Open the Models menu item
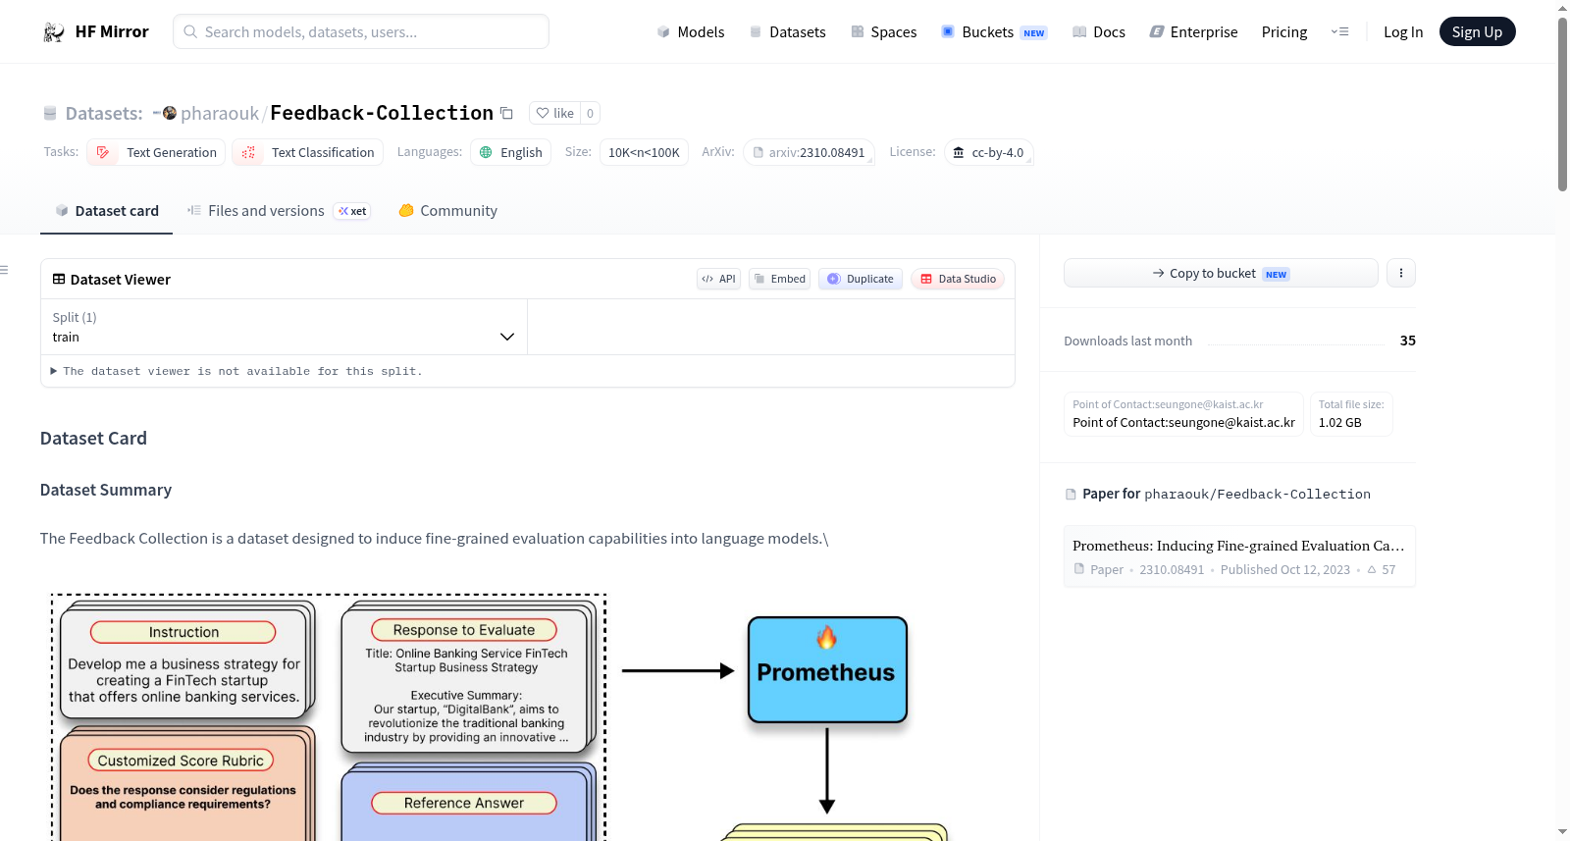 point(691,32)
